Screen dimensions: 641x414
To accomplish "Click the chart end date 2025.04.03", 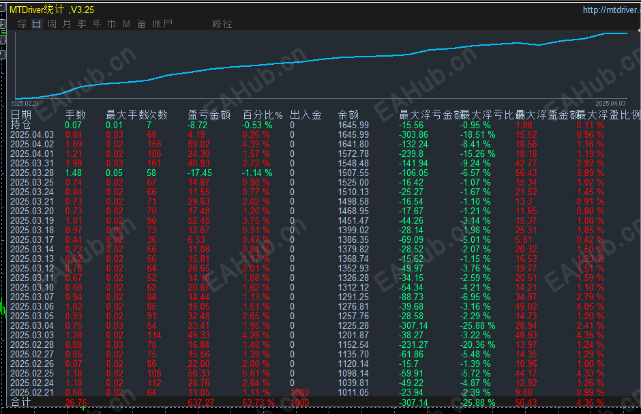I will tap(610, 104).
